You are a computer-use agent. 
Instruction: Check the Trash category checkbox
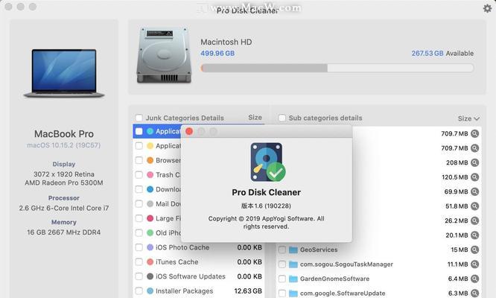[139, 175]
